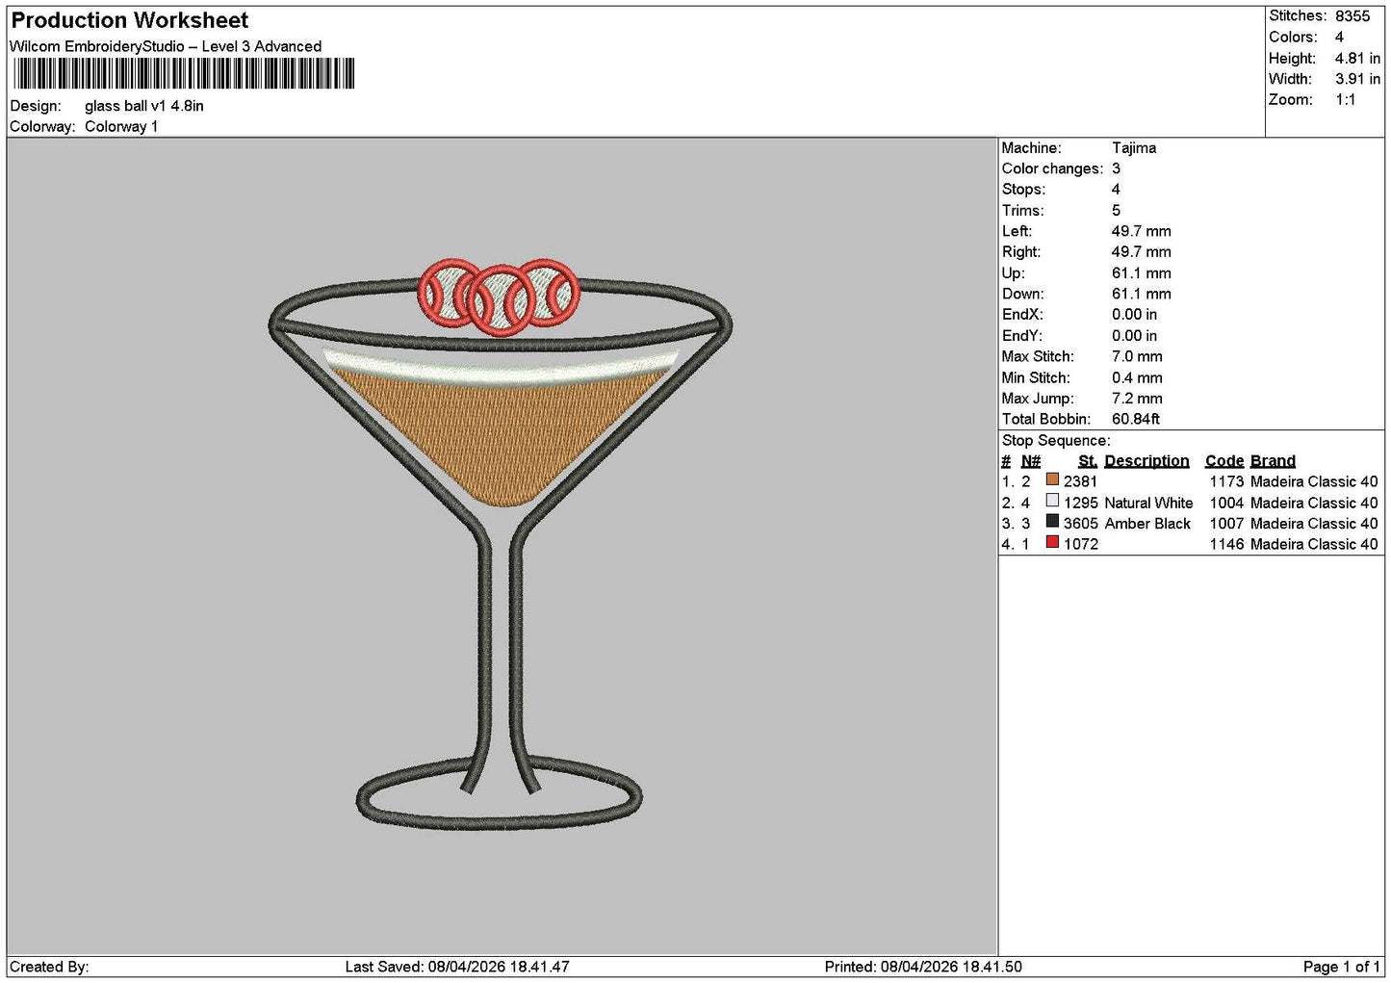Click the 'Color changes:' label
The width and height of the screenshot is (1391, 983).
tap(1052, 168)
